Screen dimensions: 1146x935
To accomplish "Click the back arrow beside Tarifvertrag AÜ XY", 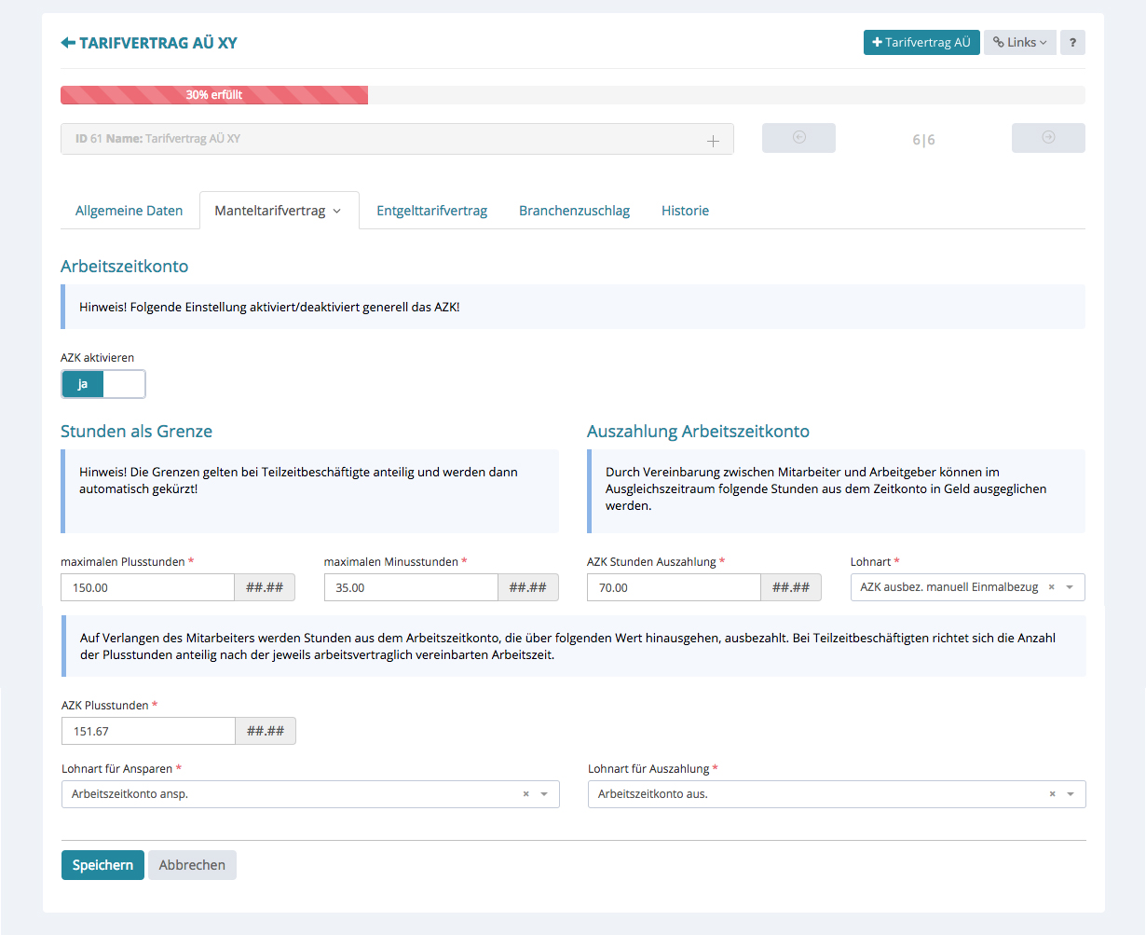I will coord(68,43).
